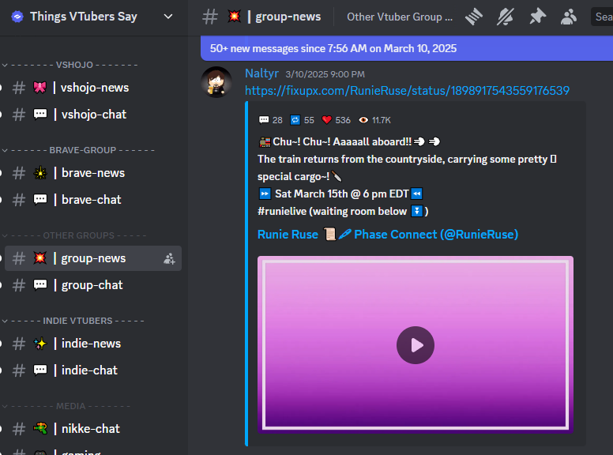Click the speech bubble emoji on group-chat
This screenshot has width=613, height=455.
pos(39,285)
